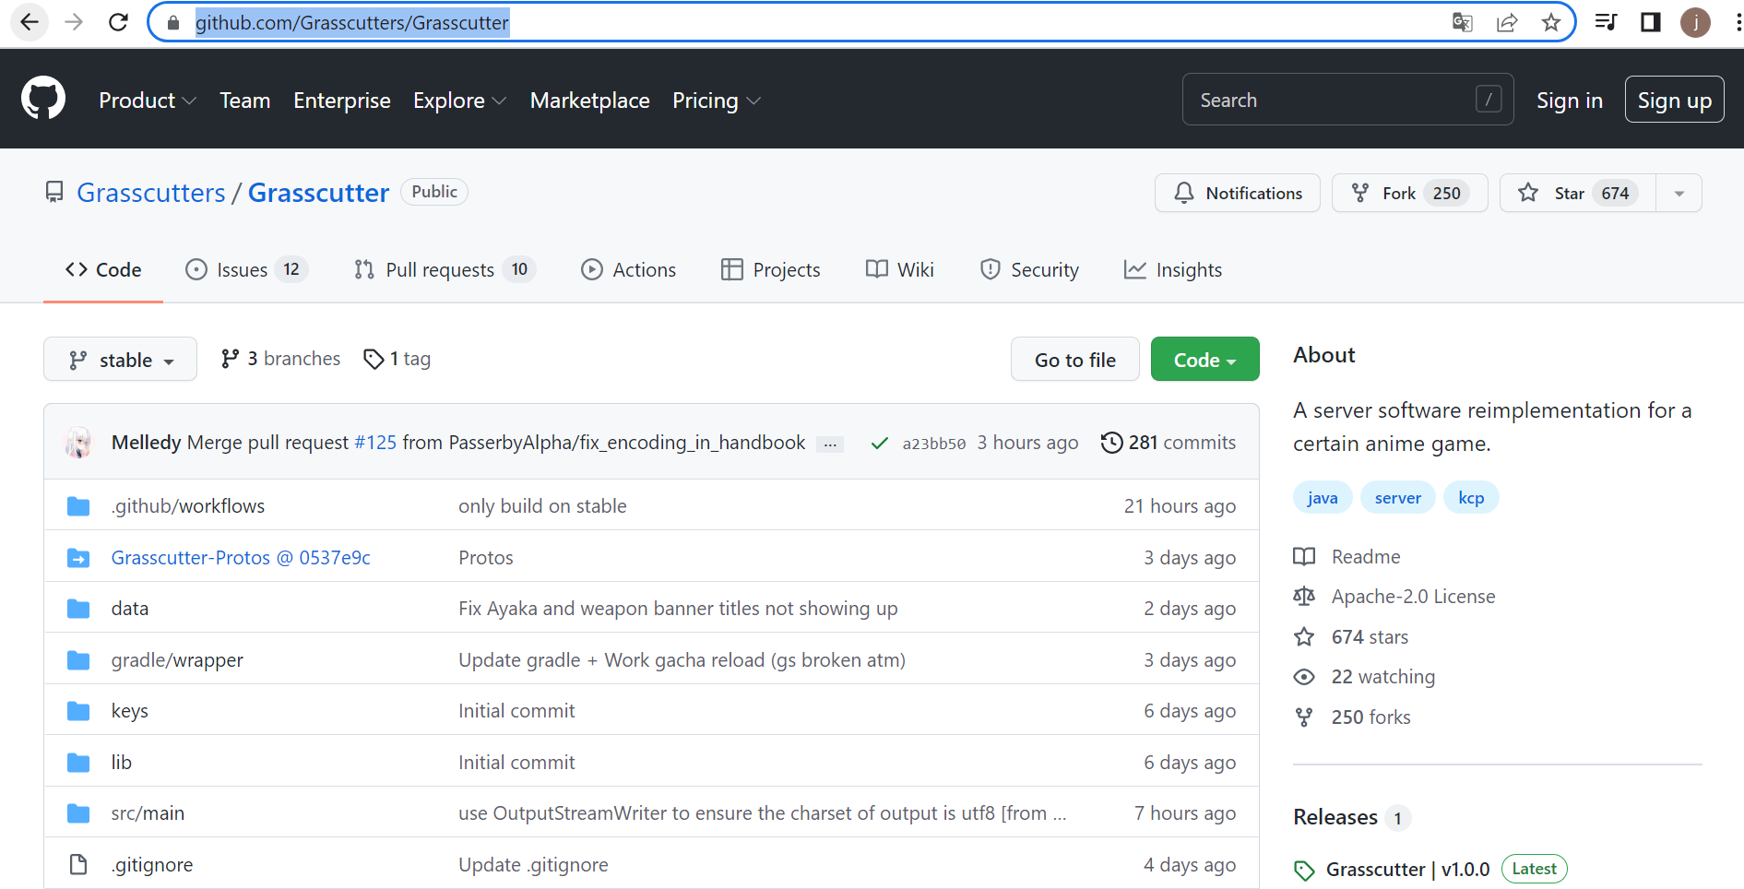This screenshot has height=889, width=1744.
Task: Click the kcp topic tag
Action: point(1471,498)
